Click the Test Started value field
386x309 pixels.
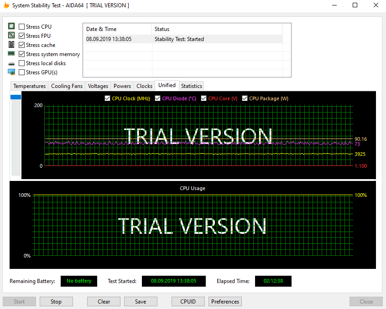pos(173,281)
